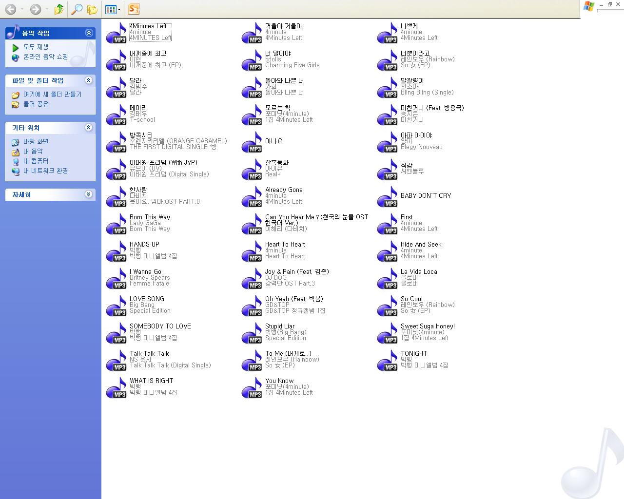Click file name "너뿐이라고"
624x499 pixels.
click(415, 54)
